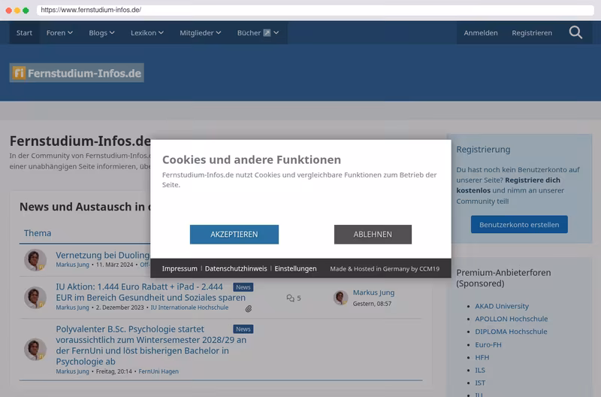Open Markus Jung last poster link
Screen dimensions: 601x397
[x=373, y=292]
